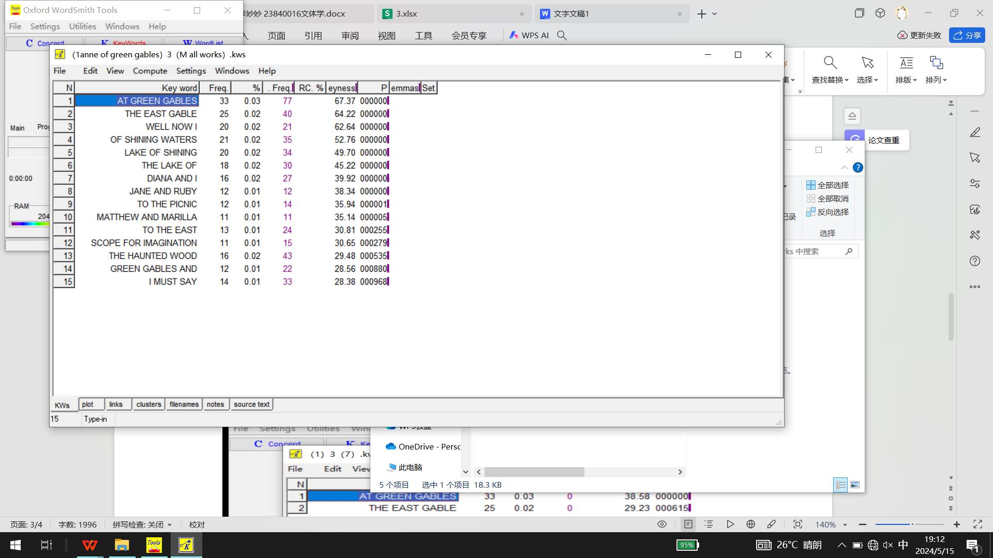Open the Find and Replace tool icon
993x558 pixels.
[x=830, y=63]
